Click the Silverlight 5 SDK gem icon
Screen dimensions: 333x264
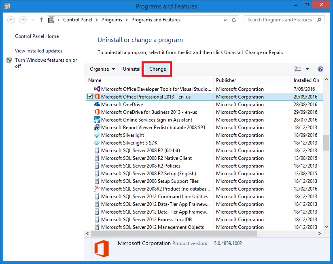click(x=97, y=142)
